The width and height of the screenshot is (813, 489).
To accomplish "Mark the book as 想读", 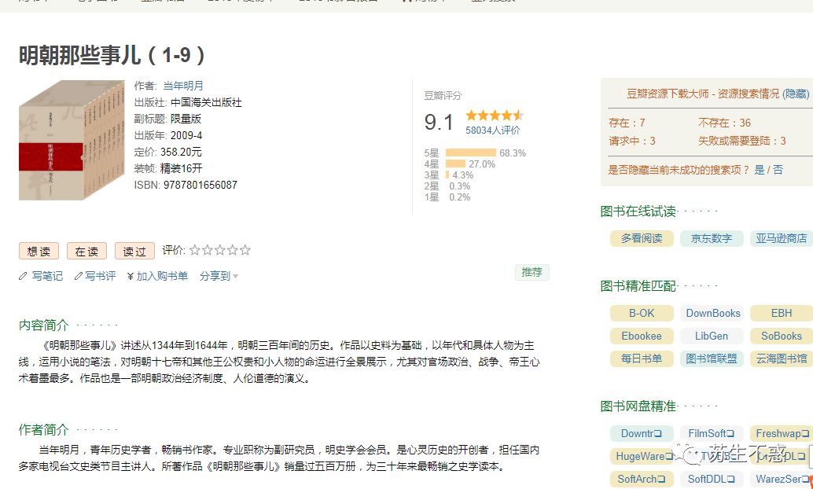I will point(39,251).
